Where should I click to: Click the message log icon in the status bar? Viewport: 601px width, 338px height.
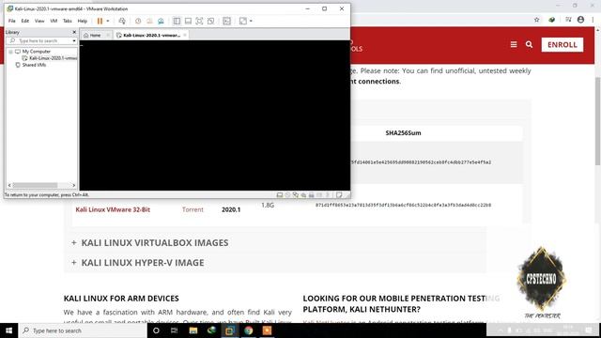tap(339, 195)
